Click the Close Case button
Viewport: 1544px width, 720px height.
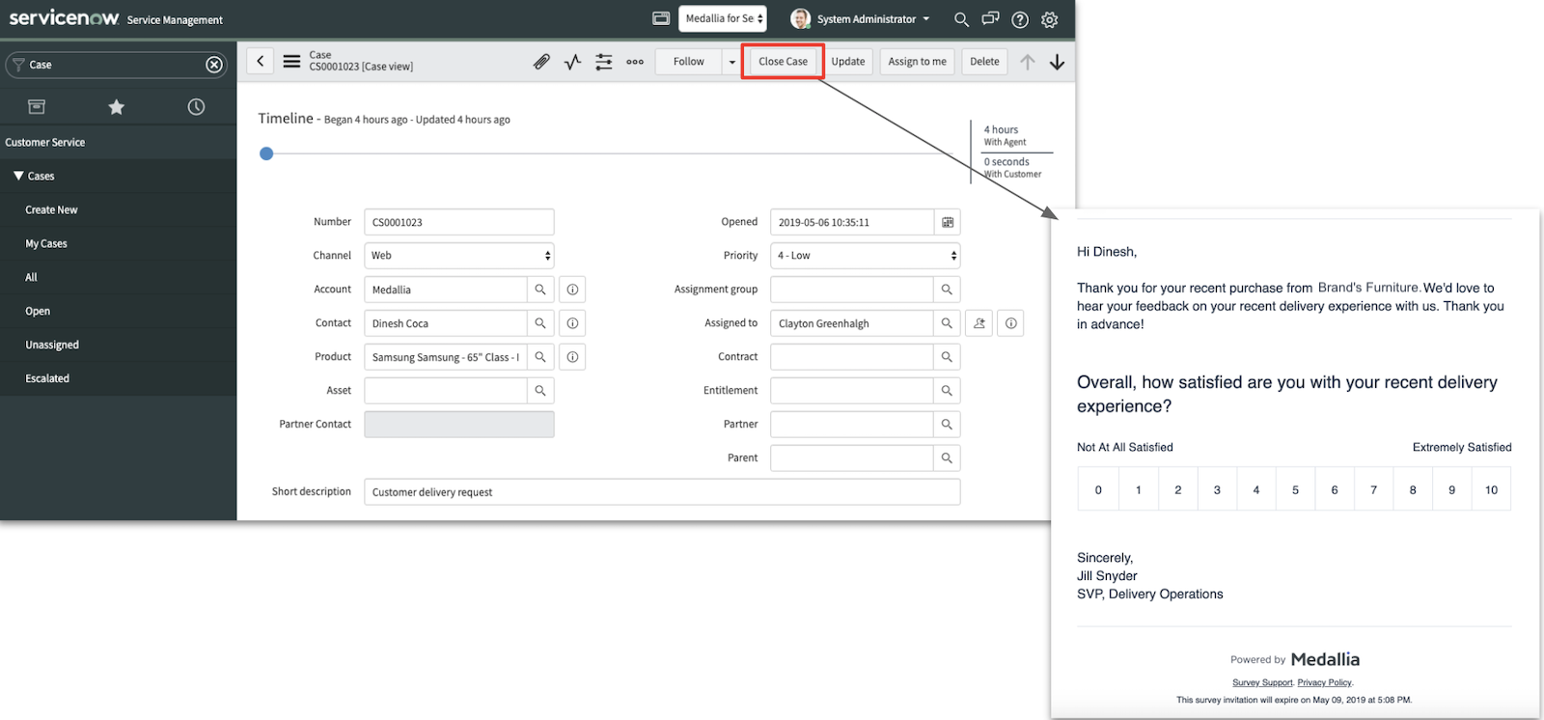[783, 62]
